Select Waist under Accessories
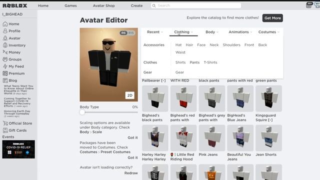Viewport: 320px width, 180px height. [x=180, y=52]
